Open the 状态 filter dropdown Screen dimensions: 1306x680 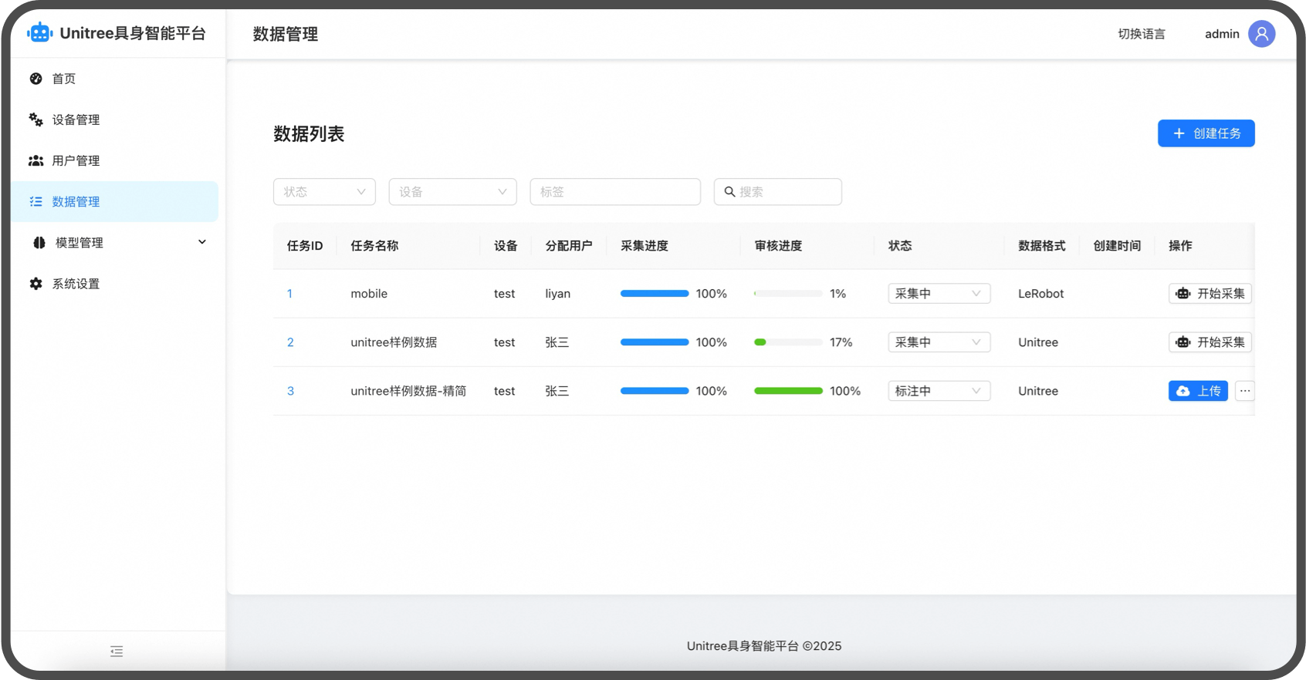click(324, 192)
